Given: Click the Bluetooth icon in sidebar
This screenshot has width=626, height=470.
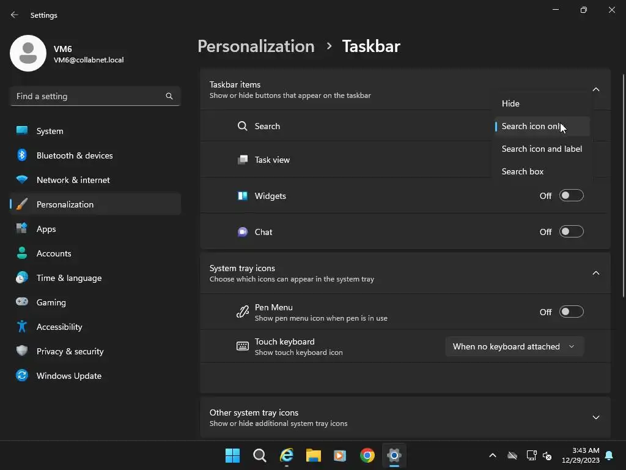Looking at the screenshot, I should tap(22, 155).
